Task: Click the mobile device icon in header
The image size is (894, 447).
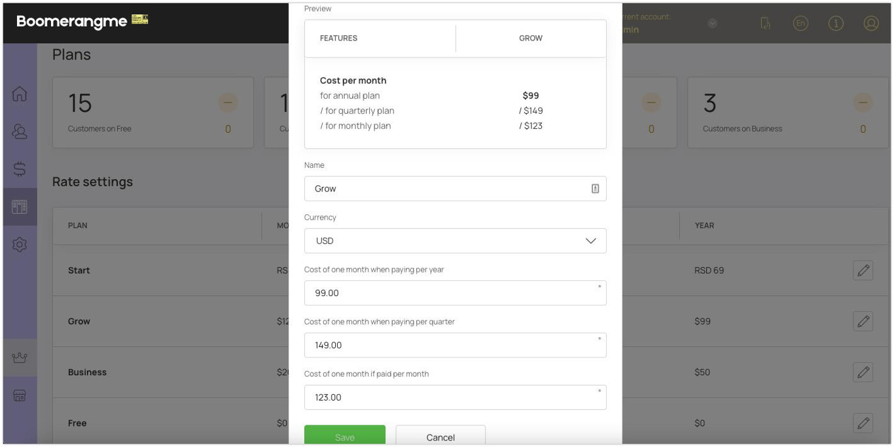Action: coord(765,24)
